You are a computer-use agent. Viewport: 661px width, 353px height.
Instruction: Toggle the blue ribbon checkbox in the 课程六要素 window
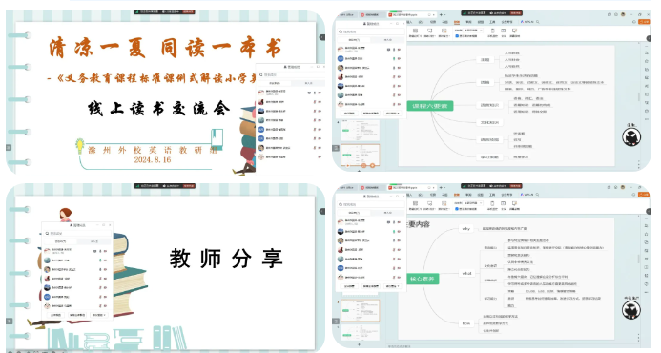click(x=457, y=36)
